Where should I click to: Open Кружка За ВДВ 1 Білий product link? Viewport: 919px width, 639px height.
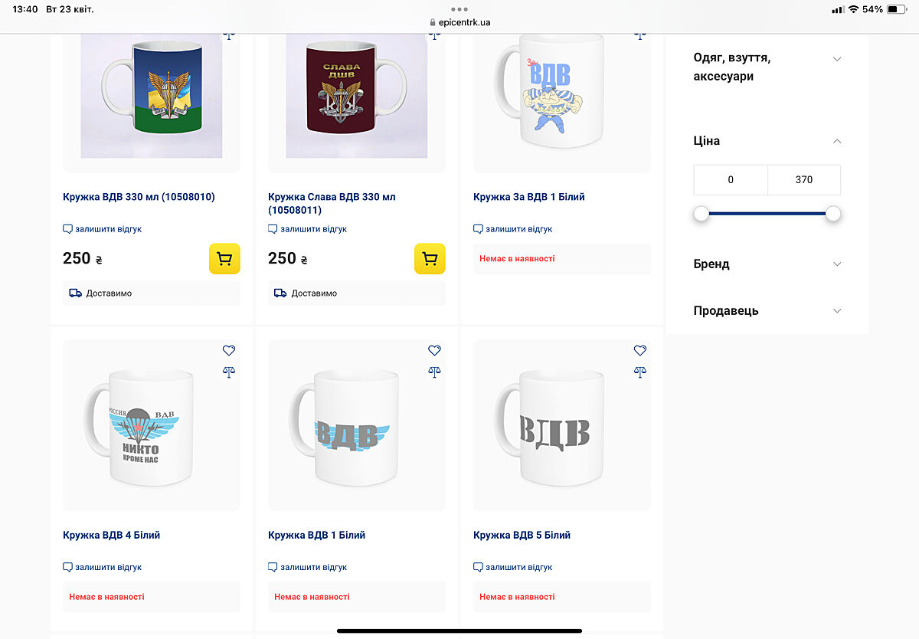pyautogui.click(x=529, y=197)
